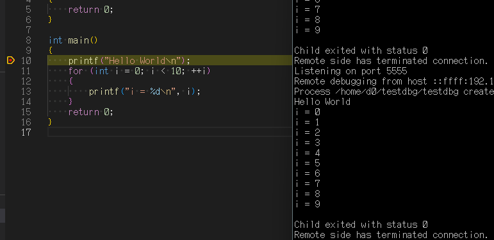Click 'i = 6' in terminal output
The height and width of the screenshot is (240, 494).
tap(308, 173)
